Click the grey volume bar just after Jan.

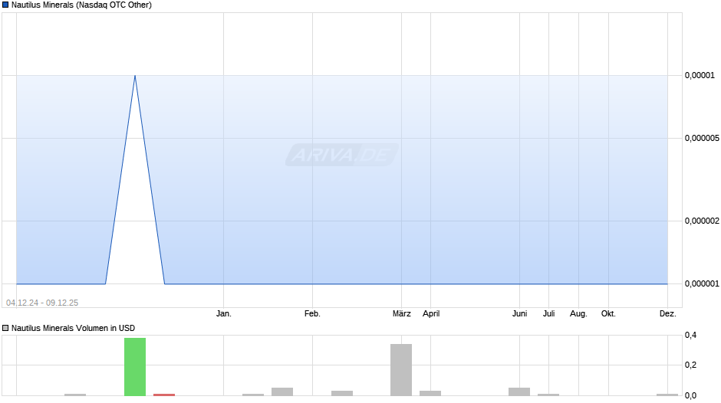pyautogui.click(x=253, y=395)
